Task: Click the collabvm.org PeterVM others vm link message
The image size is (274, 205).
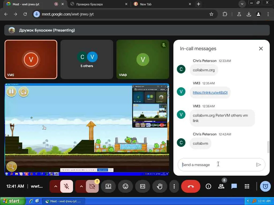Action: coord(222,118)
